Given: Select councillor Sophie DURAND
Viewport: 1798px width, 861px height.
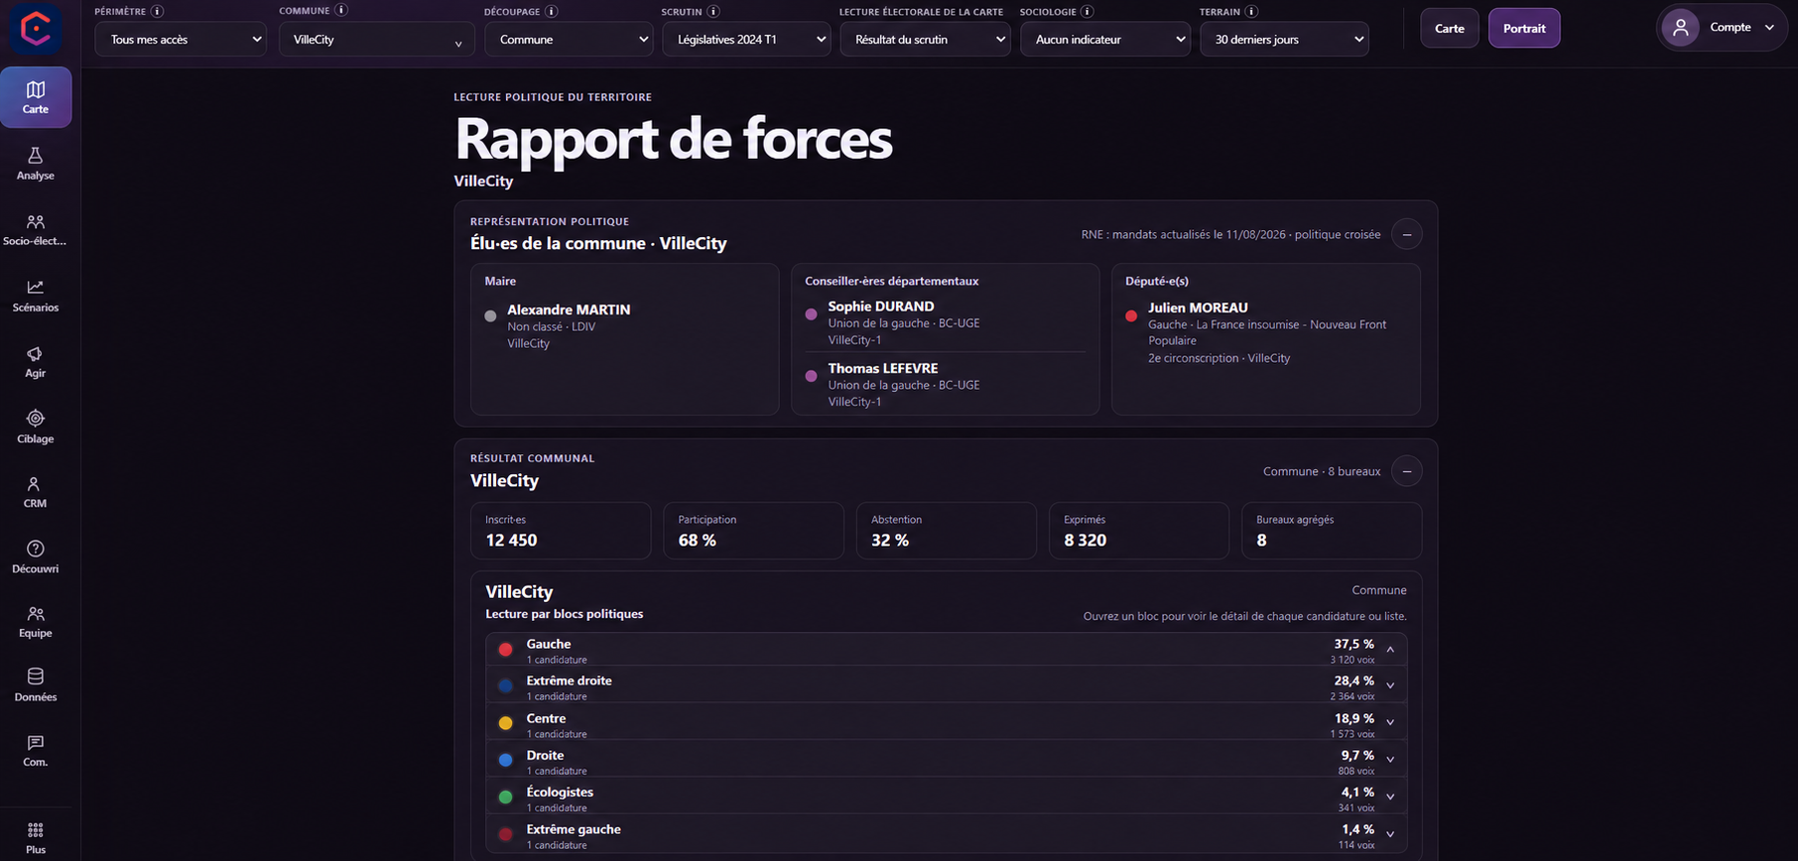Looking at the screenshot, I should coord(881,307).
